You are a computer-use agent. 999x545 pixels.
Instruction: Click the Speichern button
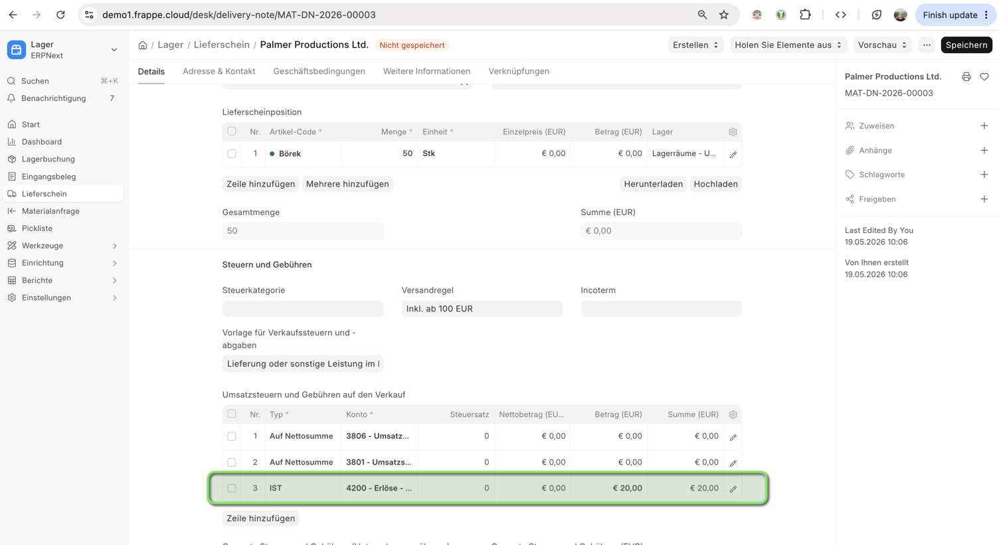click(966, 45)
